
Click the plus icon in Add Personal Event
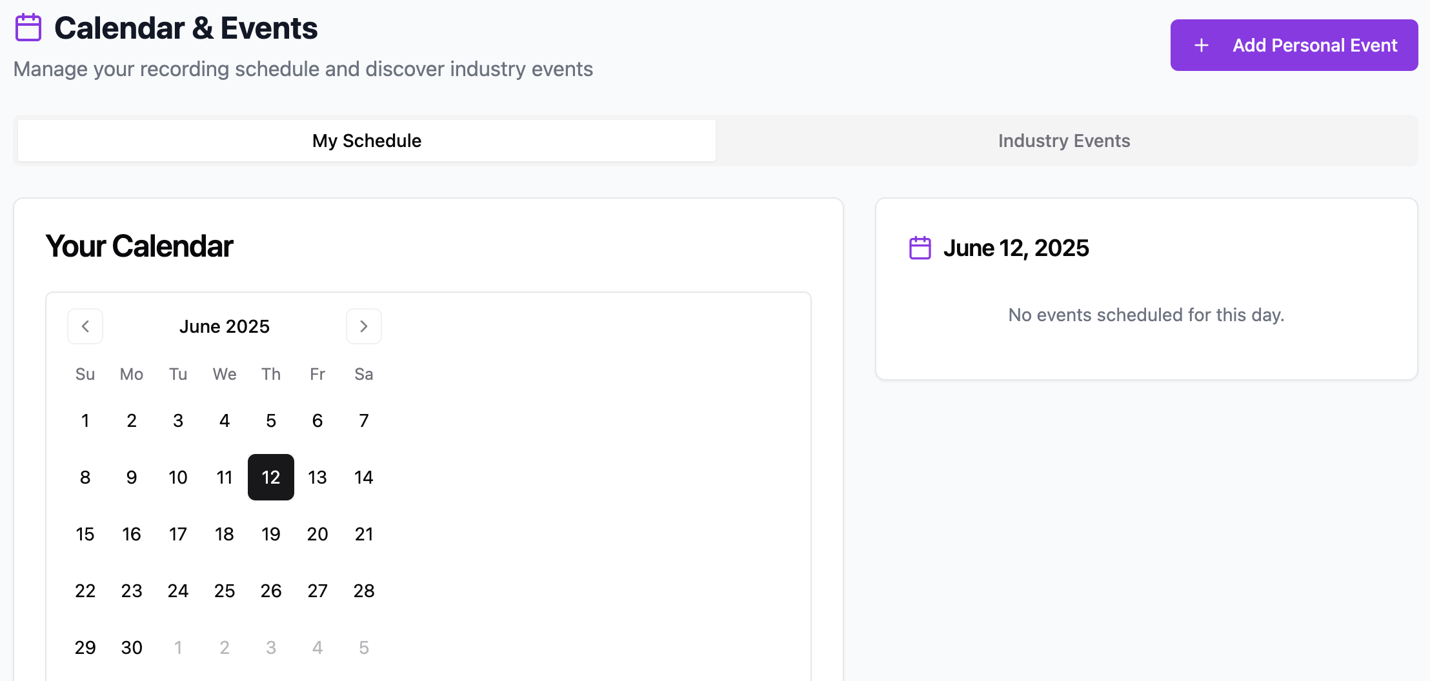[x=1201, y=45]
